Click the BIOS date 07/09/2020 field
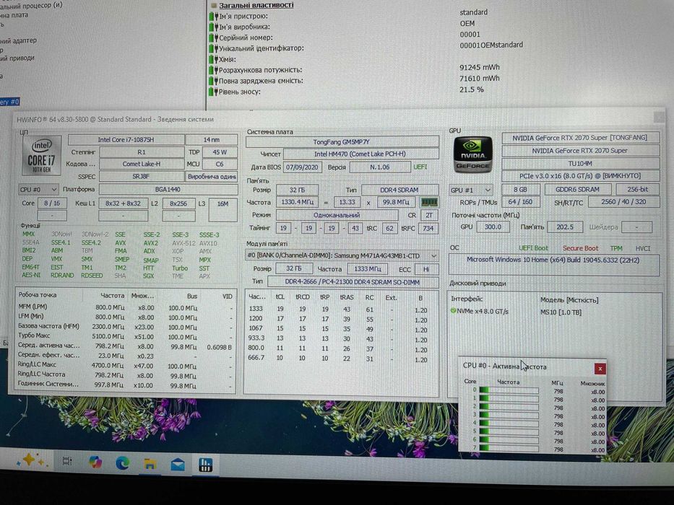 pos(302,167)
